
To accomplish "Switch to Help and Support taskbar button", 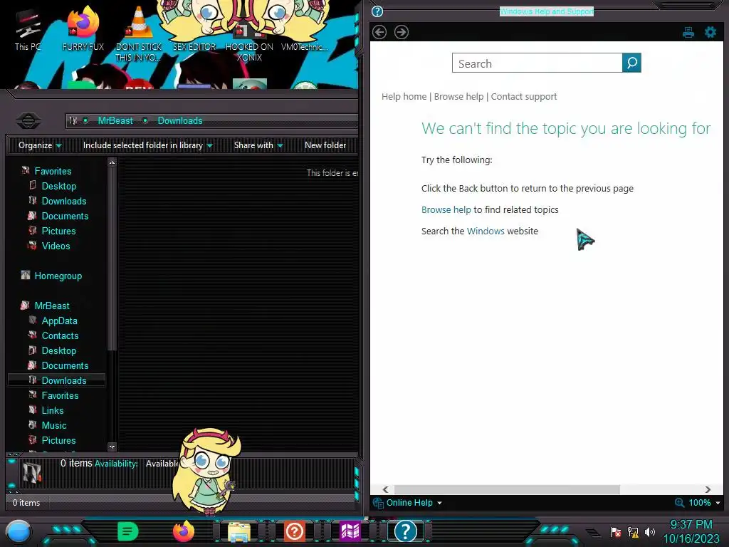I will click(405, 531).
